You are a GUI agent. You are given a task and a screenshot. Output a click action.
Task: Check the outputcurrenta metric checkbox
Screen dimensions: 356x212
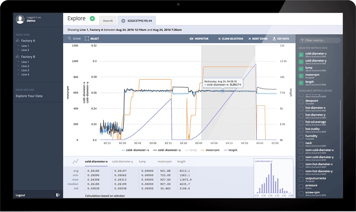301,179
